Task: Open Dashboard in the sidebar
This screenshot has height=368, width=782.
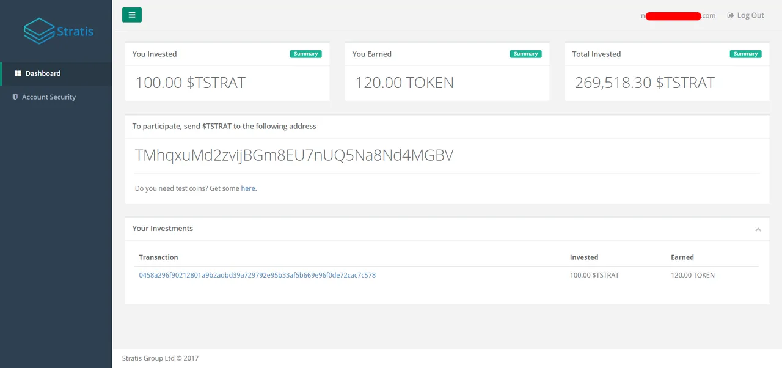Action: pyautogui.click(x=56, y=73)
